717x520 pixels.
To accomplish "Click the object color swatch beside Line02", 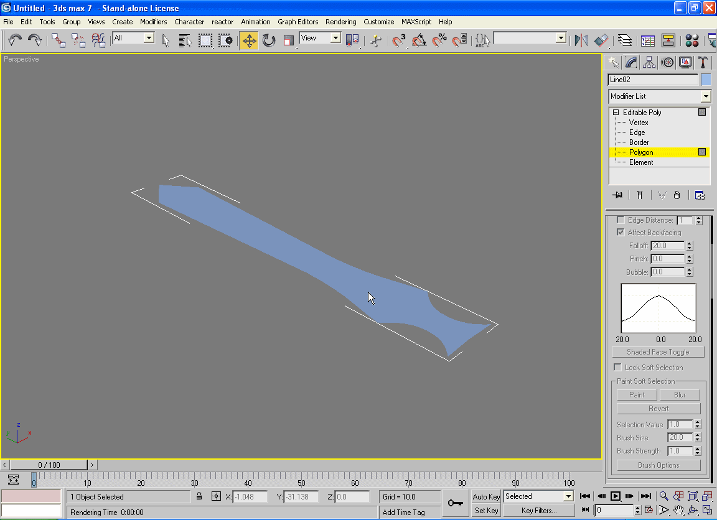I will point(706,80).
